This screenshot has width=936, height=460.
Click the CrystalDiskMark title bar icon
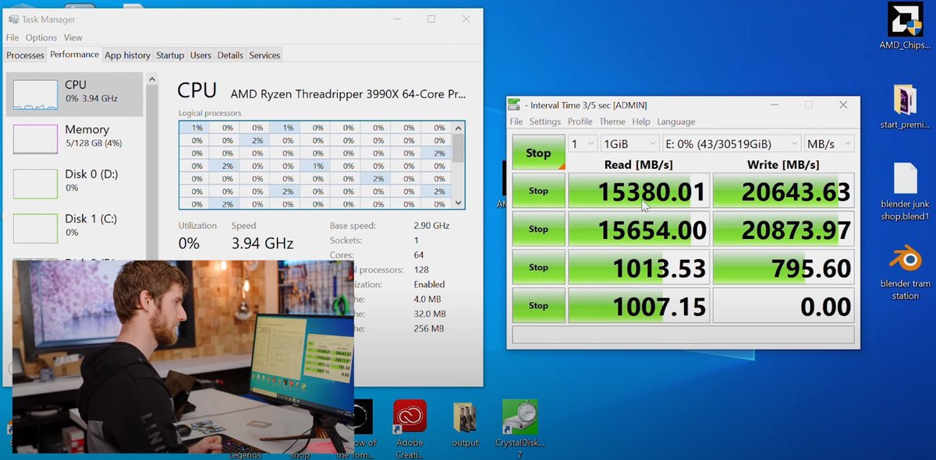click(x=514, y=105)
